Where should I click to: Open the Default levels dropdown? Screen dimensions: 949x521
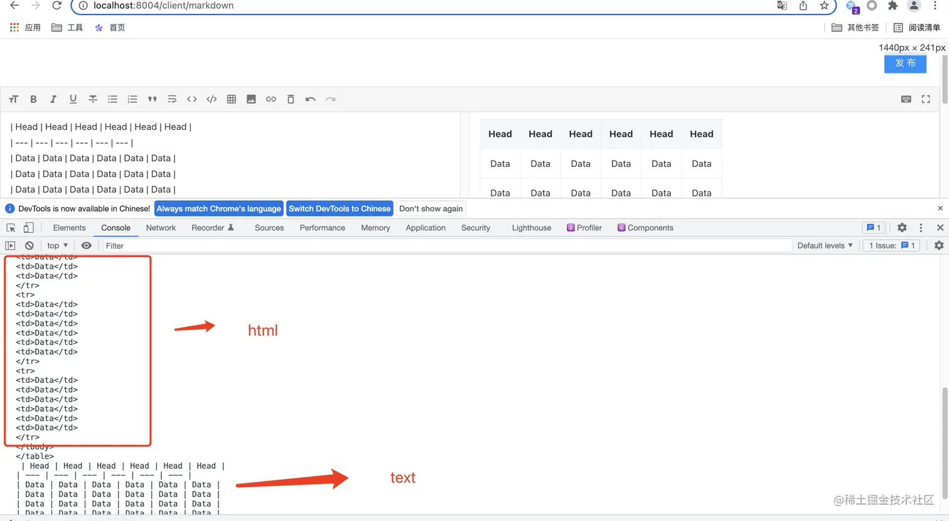[825, 245]
